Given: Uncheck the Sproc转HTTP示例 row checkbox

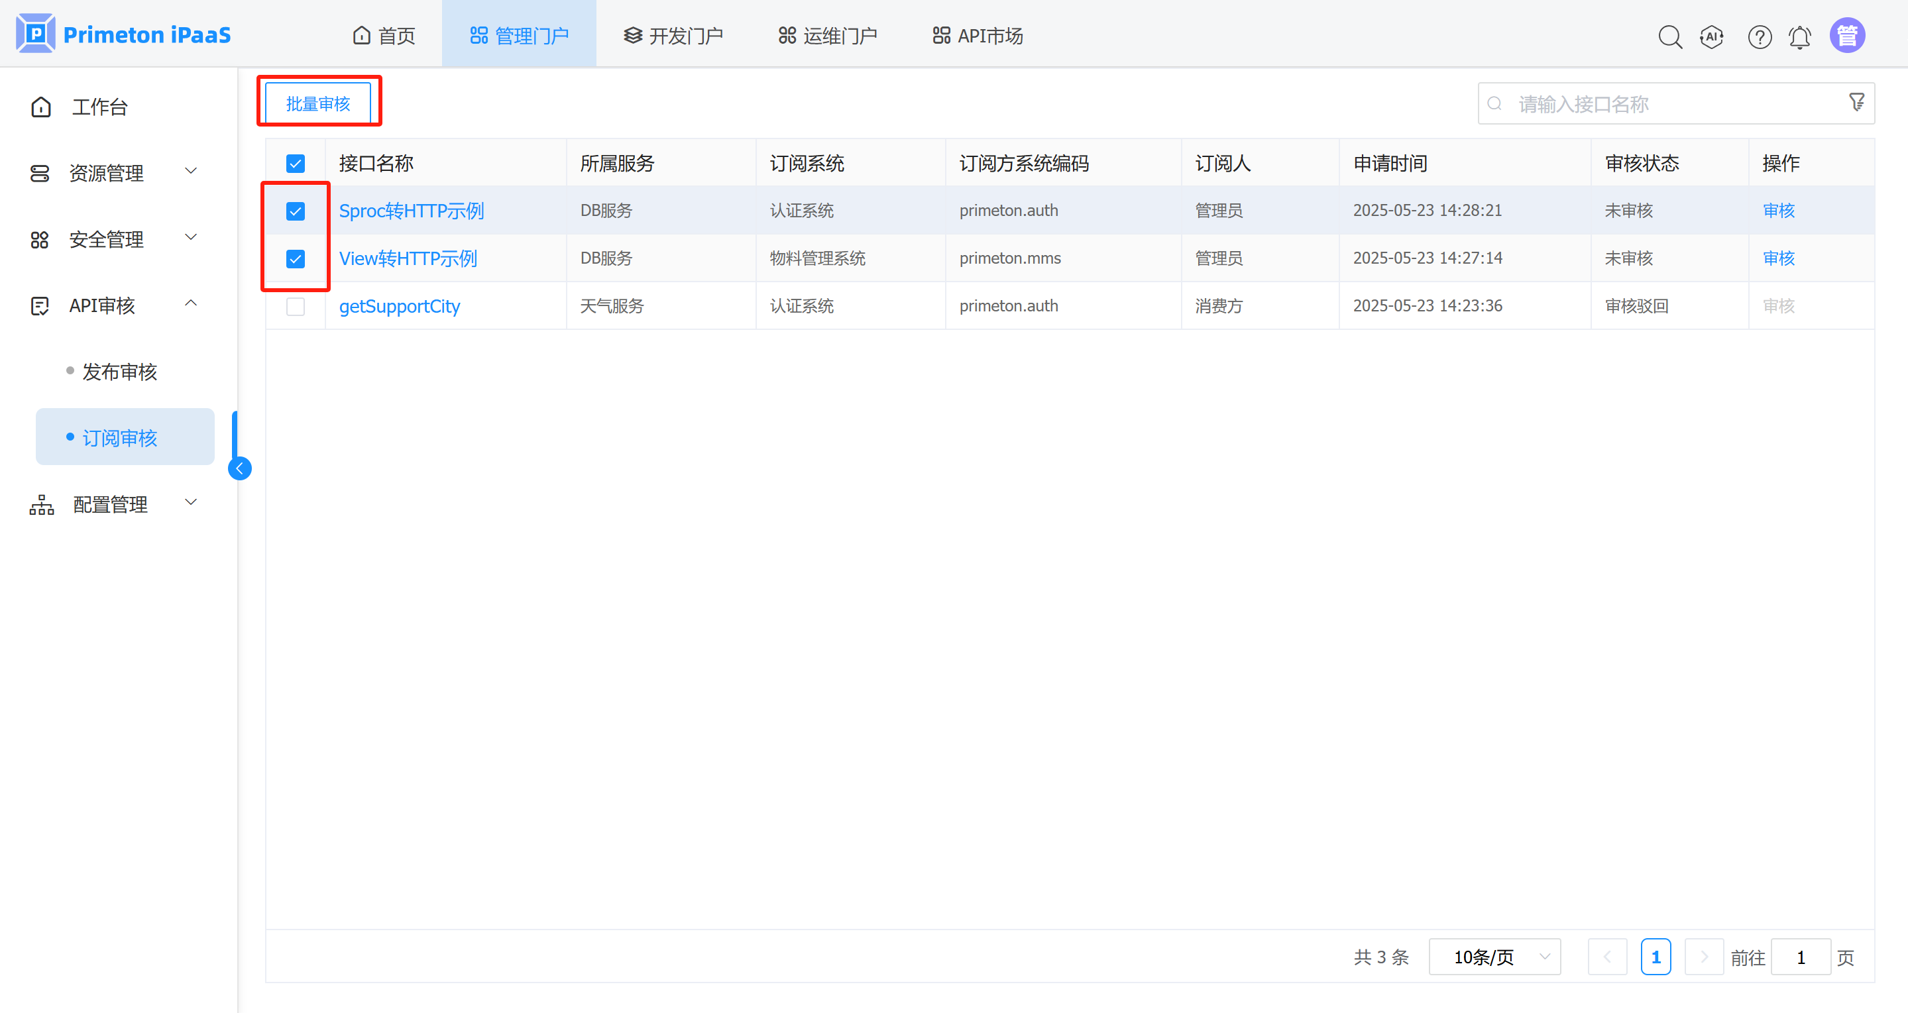Looking at the screenshot, I should click(296, 211).
